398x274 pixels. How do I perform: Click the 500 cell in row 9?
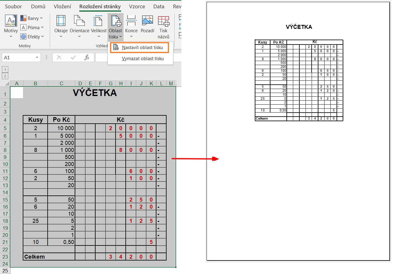point(61,157)
